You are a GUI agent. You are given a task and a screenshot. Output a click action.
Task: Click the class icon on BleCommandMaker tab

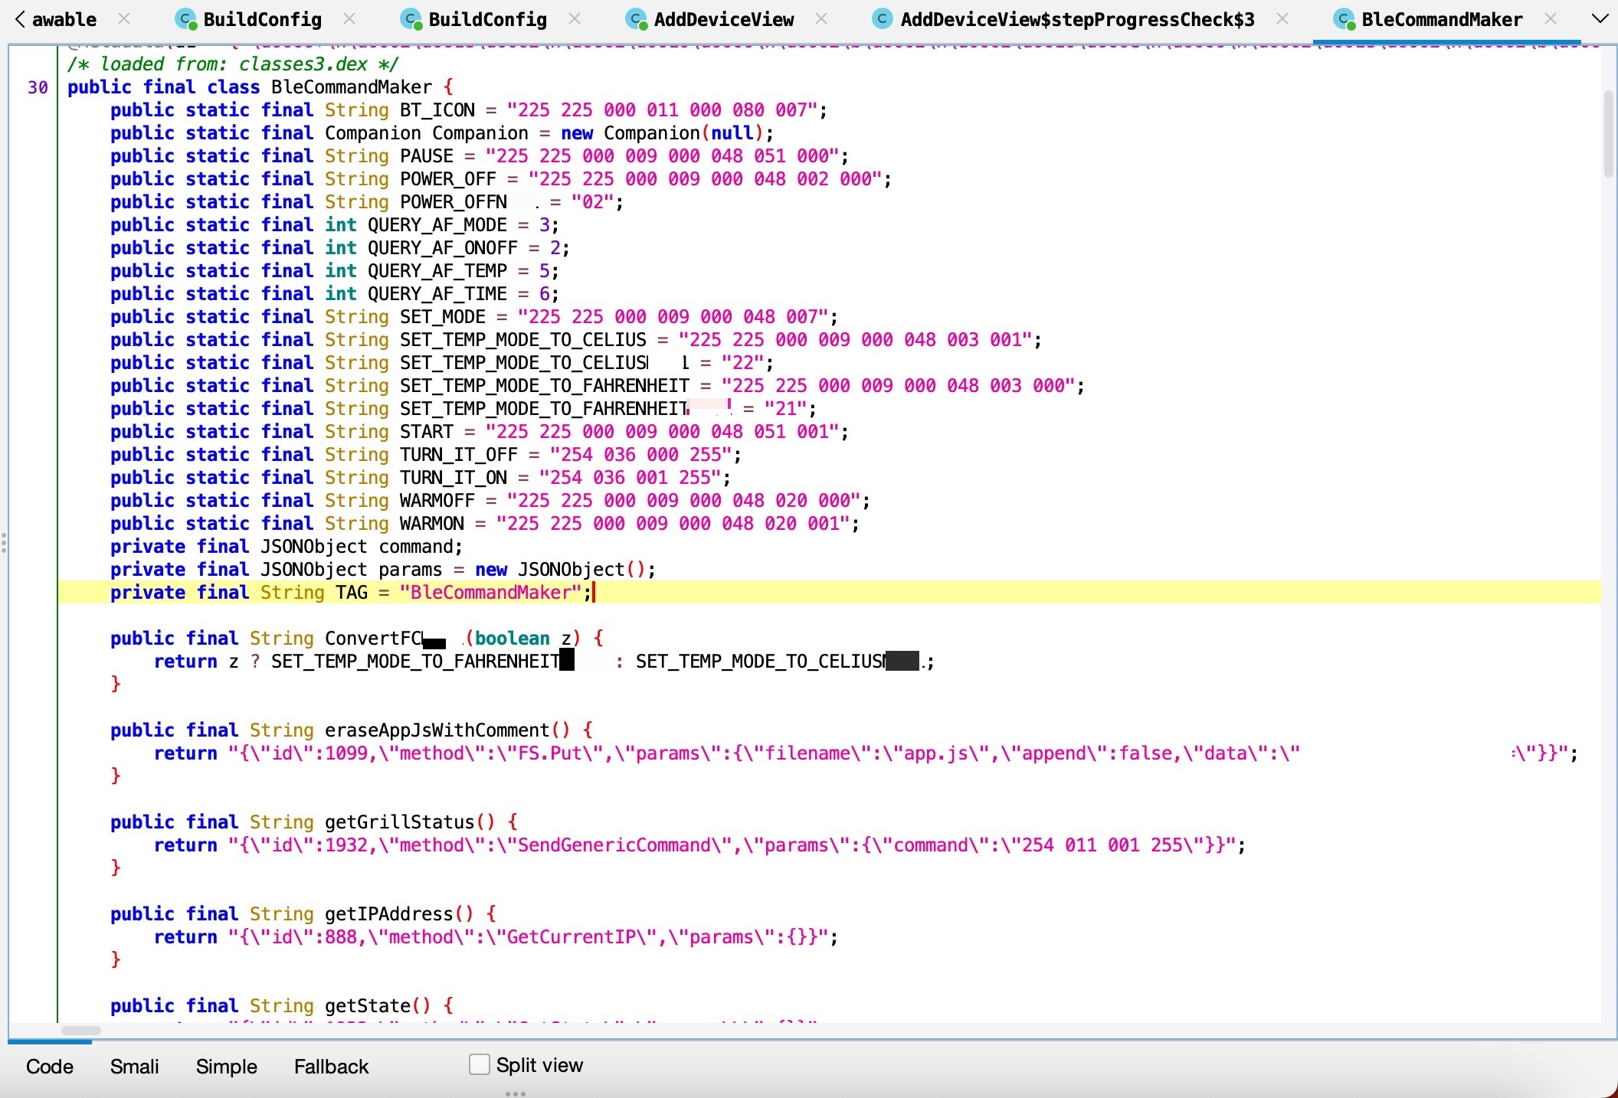1345,20
